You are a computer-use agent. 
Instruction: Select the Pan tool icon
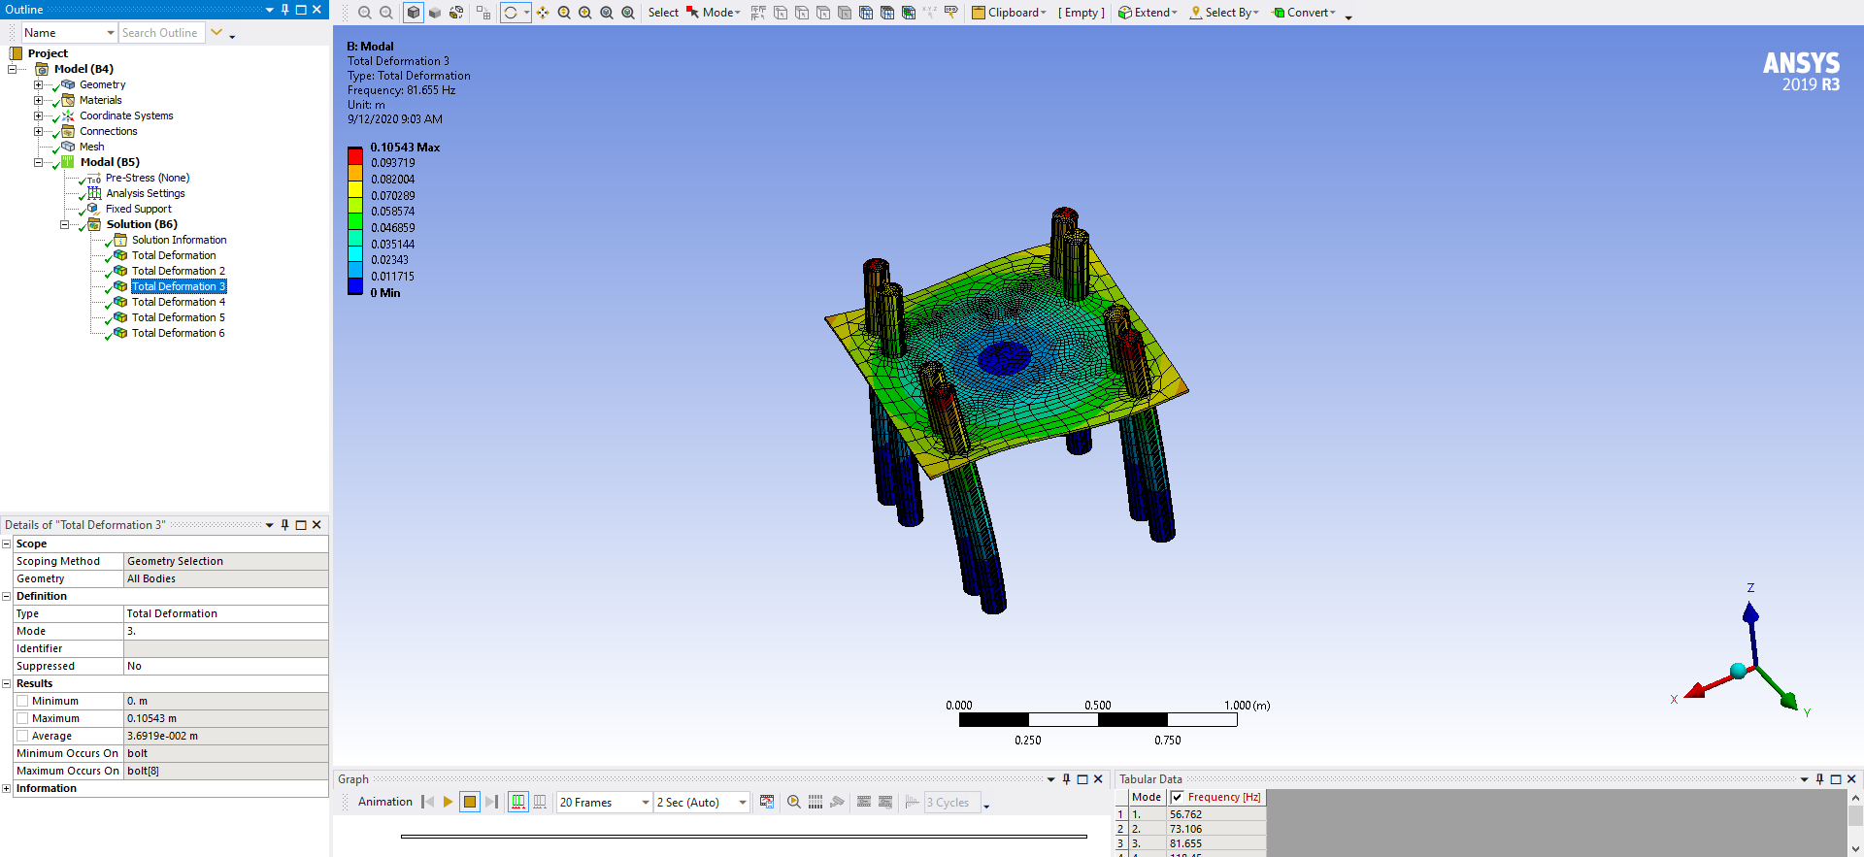coord(543,13)
